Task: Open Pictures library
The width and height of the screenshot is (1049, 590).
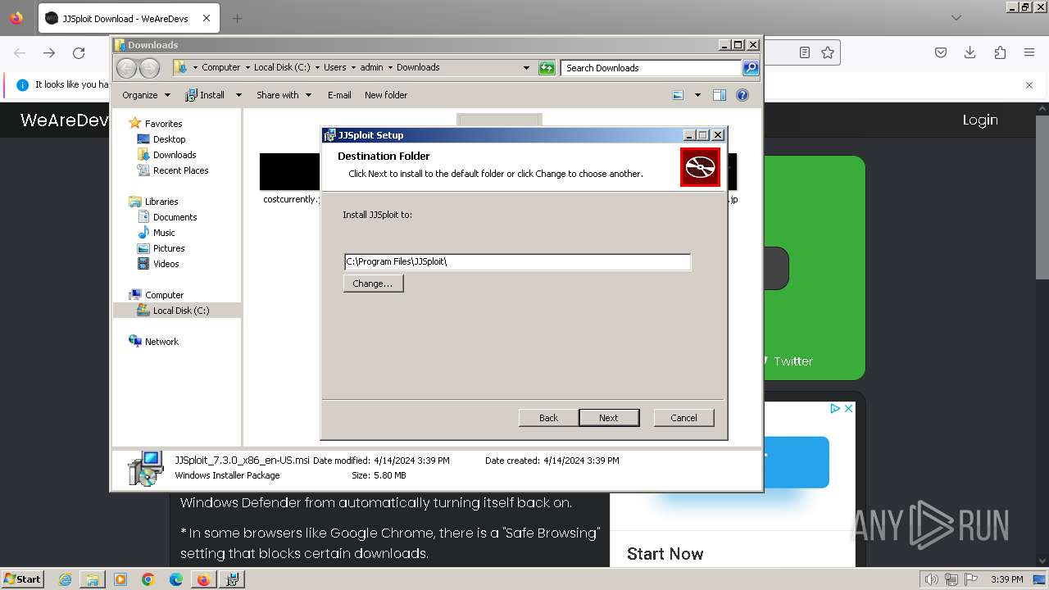Action: click(169, 248)
